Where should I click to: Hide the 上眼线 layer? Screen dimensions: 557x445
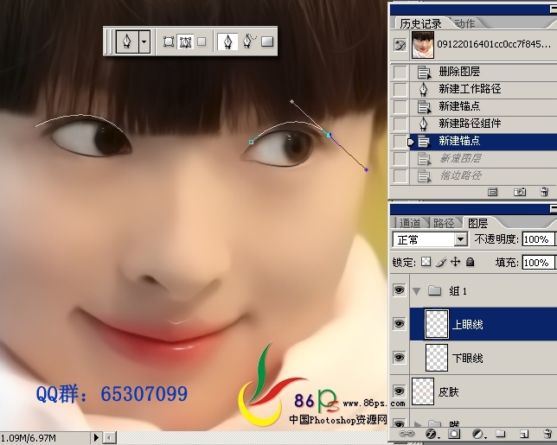[399, 324]
